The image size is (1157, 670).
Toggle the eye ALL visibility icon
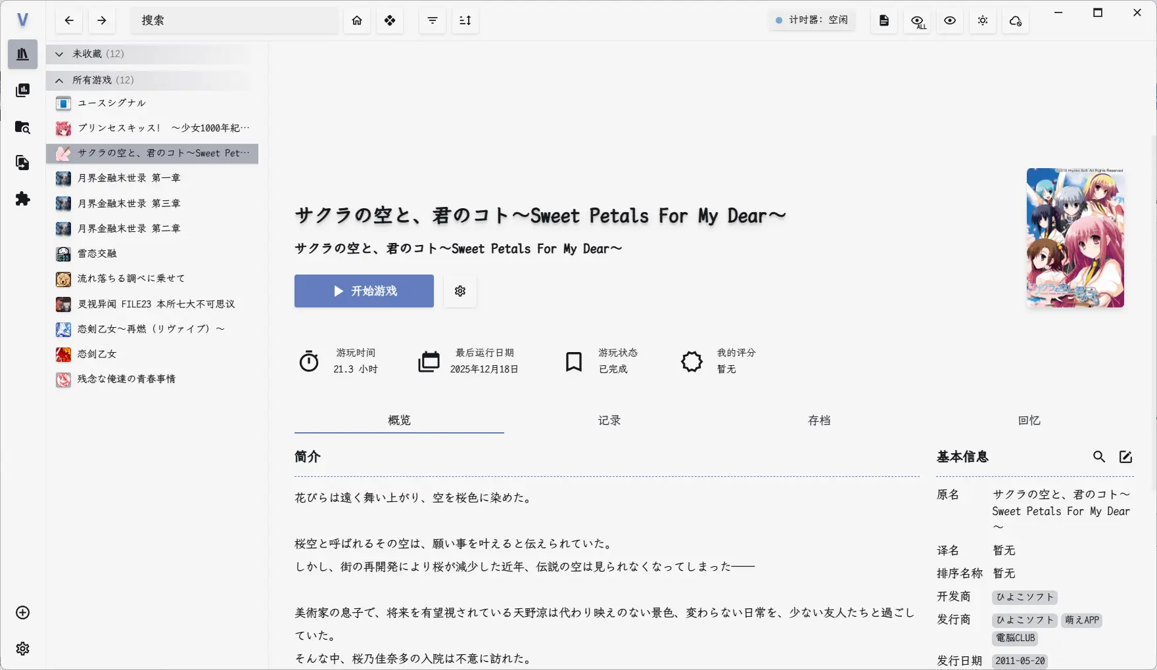[917, 21]
